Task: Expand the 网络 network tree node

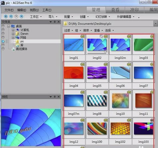Action: click(13, 37)
